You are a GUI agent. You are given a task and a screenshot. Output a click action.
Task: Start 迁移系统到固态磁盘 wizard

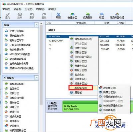click(18, 45)
